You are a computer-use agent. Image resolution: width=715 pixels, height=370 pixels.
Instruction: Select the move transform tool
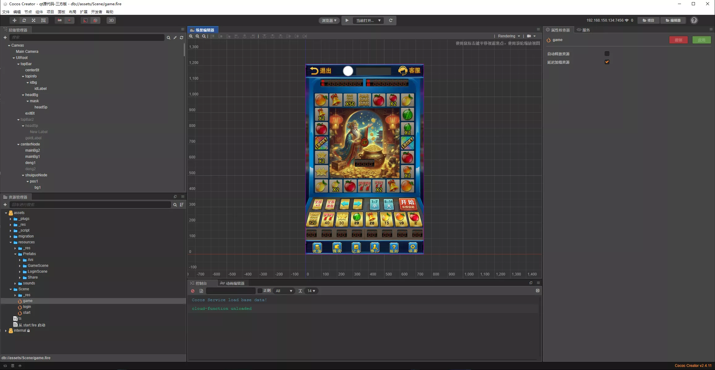(x=14, y=20)
